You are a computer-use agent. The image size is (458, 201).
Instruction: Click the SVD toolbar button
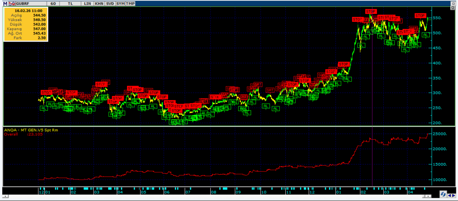pos(110,4)
